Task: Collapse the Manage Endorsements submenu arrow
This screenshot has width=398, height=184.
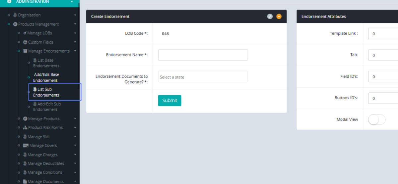Action: [75, 51]
